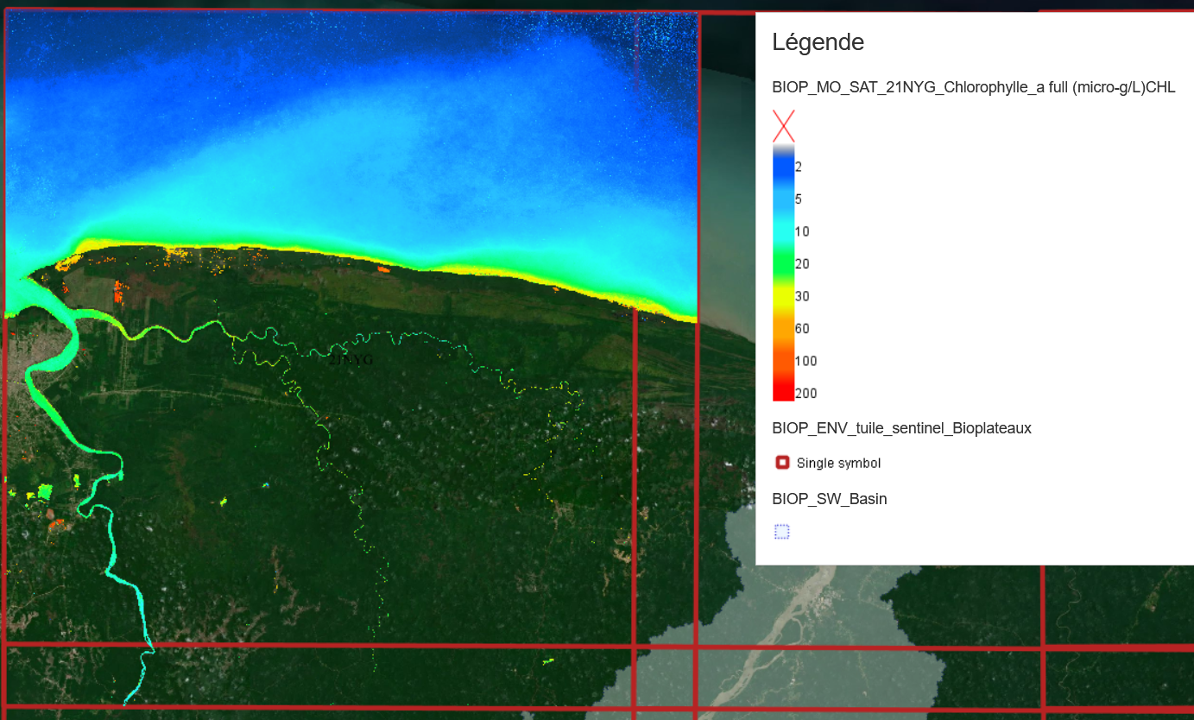Click the red X no-data symbol in legend

(783, 126)
